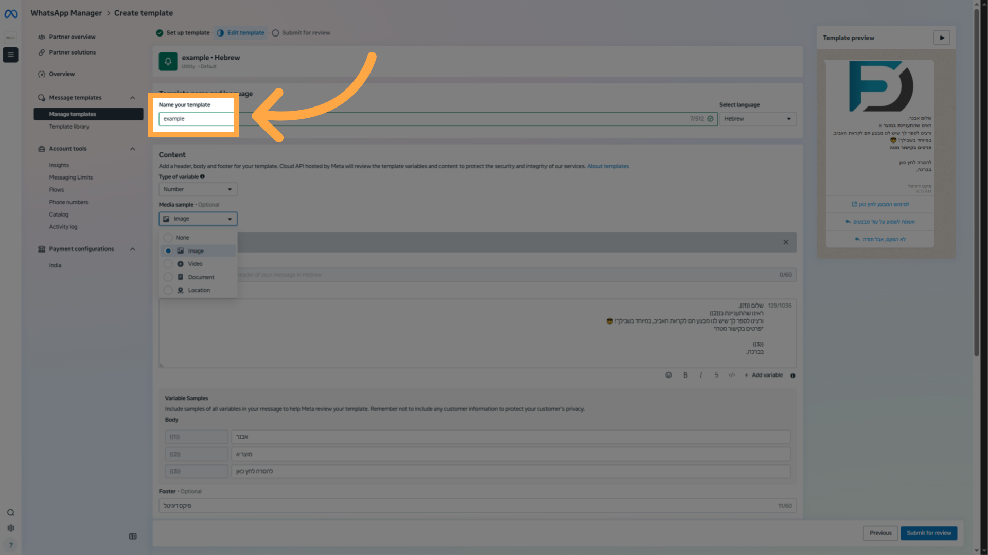Screen dimensions: 988x555
Task: Click sample field for variable {{2}}
Action: coord(510,454)
